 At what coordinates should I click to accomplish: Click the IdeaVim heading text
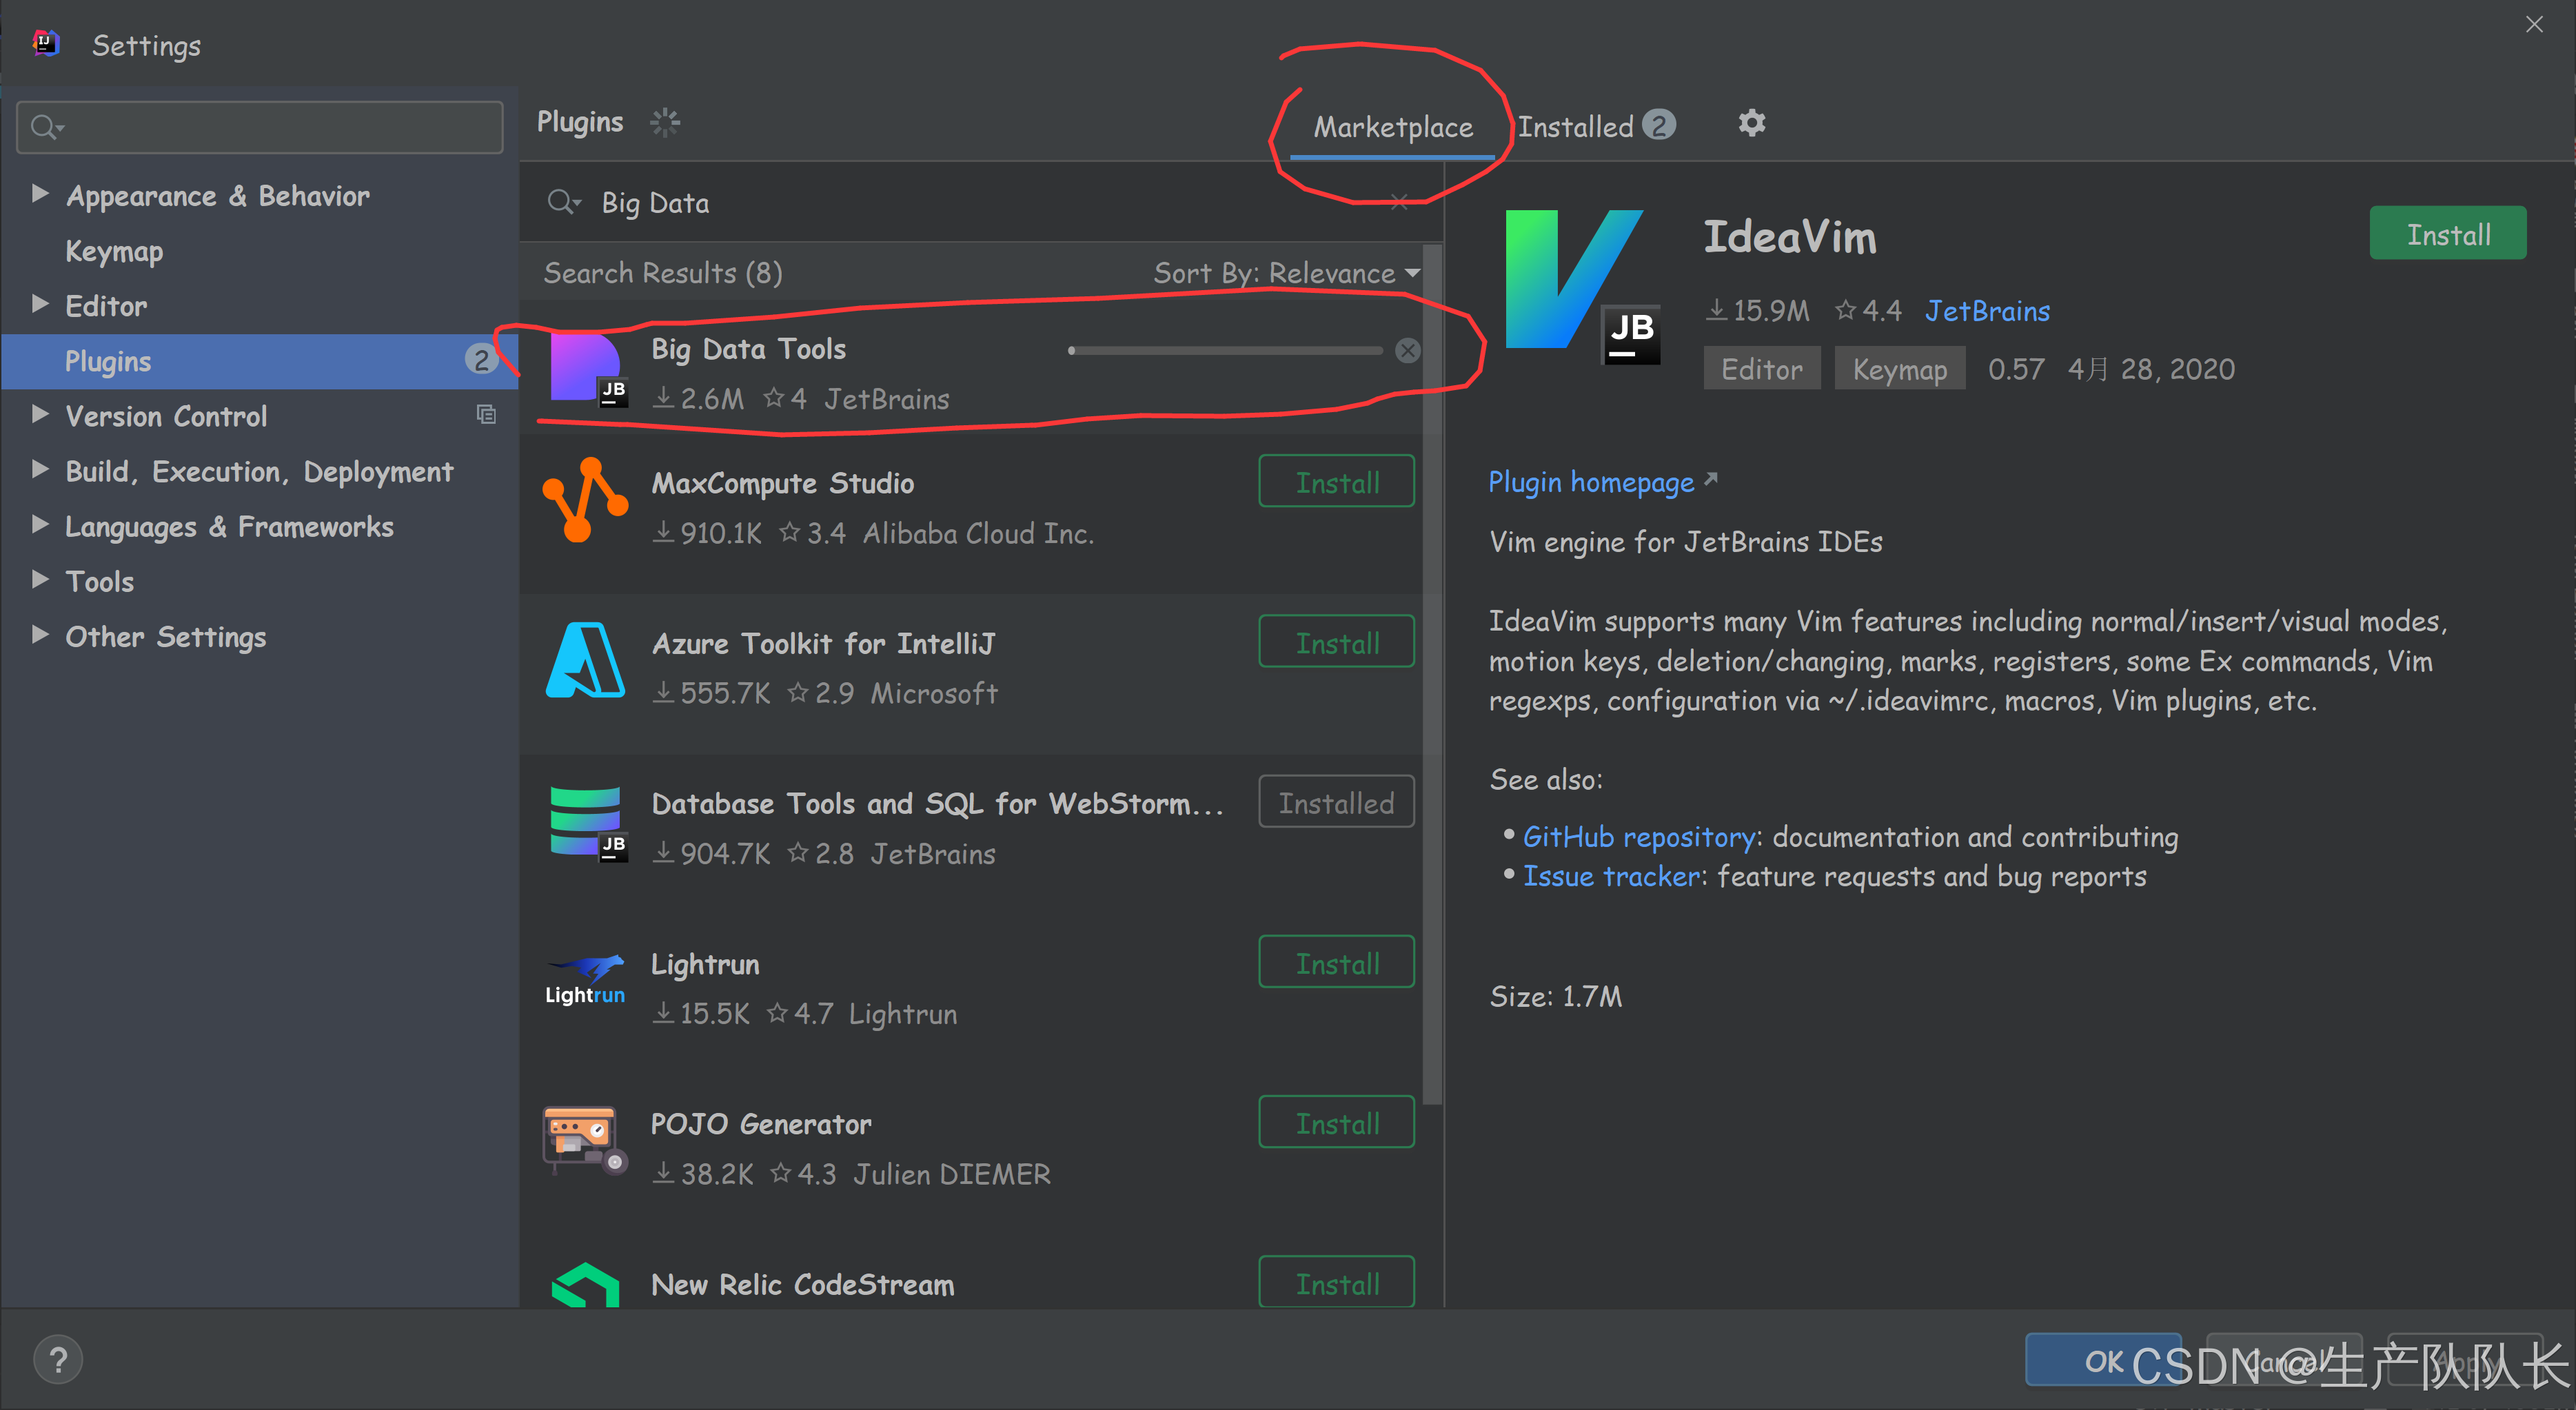1790,237
